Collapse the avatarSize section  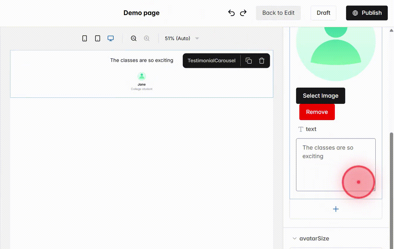(294, 238)
